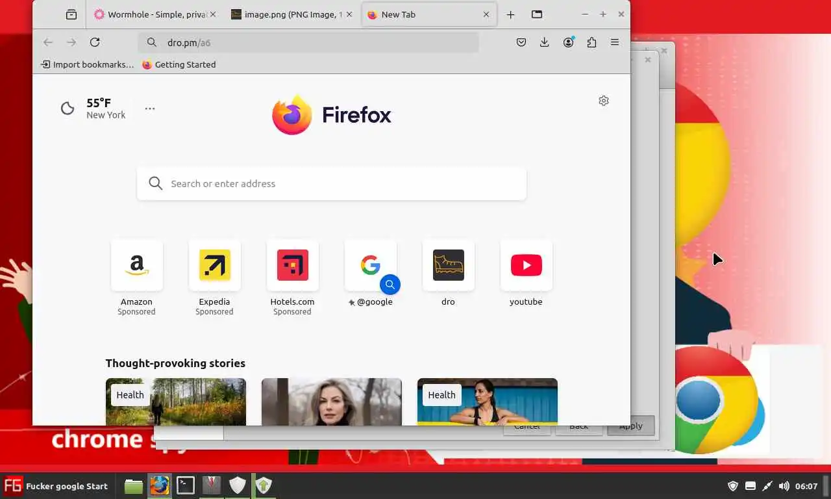Open the Expedia sponsored shortcut
The width and height of the screenshot is (831, 499).
tap(214, 277)
